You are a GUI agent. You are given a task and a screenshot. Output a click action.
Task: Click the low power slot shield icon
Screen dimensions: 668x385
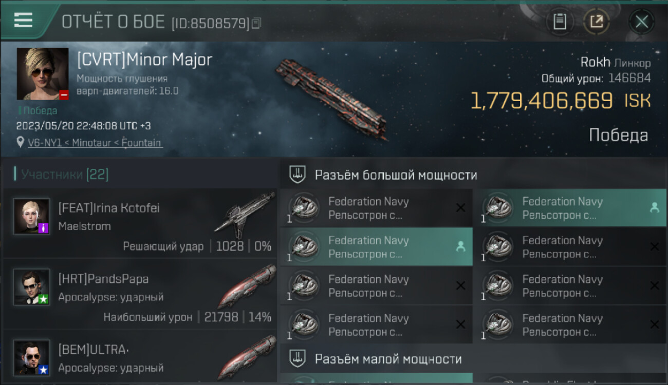(298, 358)
